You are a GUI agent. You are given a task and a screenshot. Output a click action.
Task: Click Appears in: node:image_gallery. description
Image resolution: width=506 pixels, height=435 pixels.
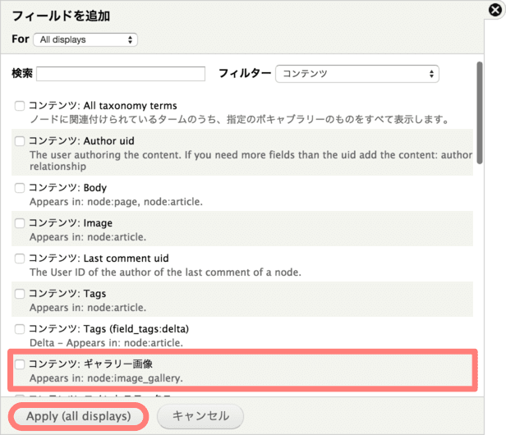[x=106, y=378]
